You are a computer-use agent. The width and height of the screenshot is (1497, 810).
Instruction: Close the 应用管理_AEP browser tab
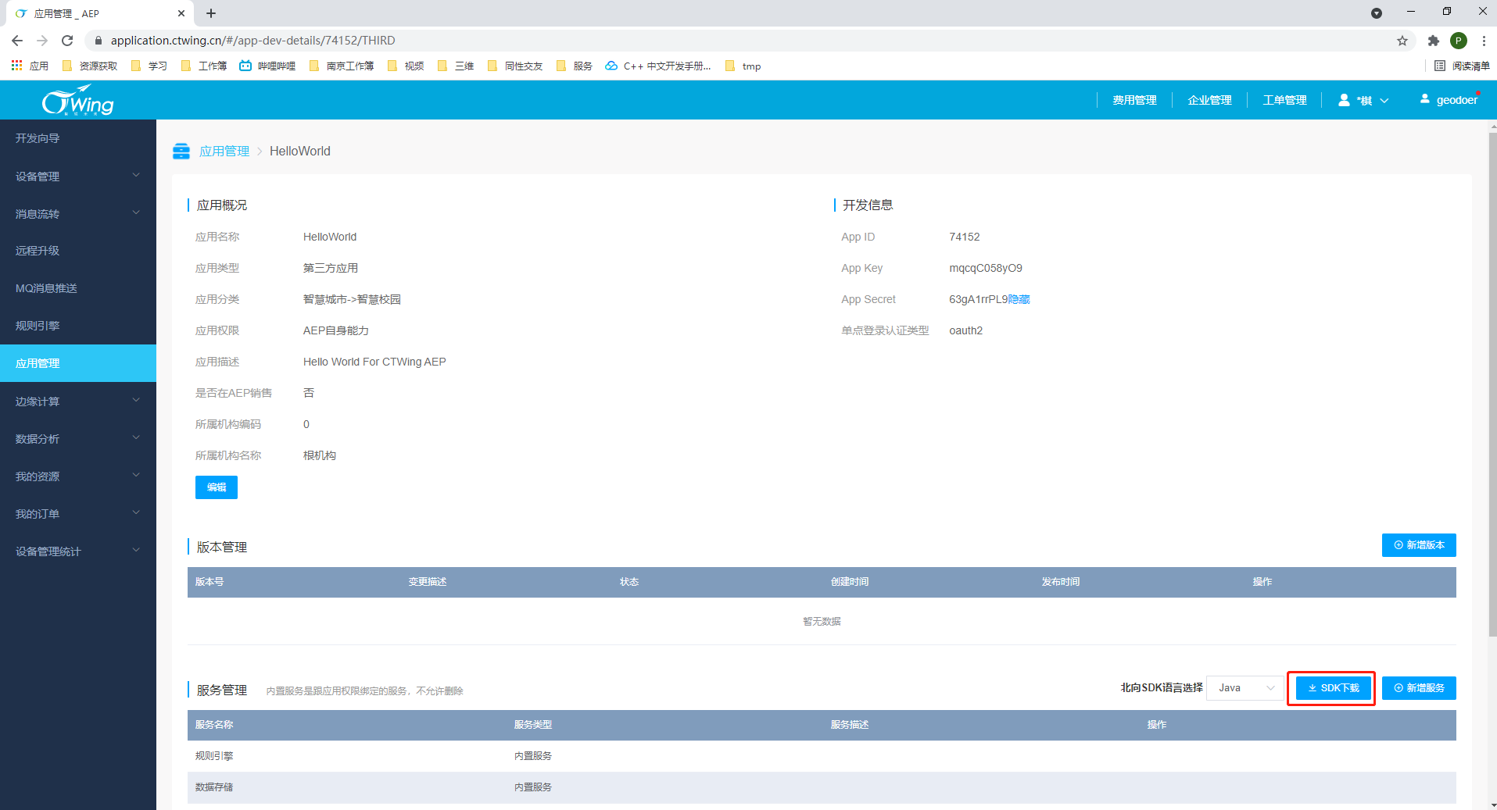pyautogui.click(x=181, y=13)
